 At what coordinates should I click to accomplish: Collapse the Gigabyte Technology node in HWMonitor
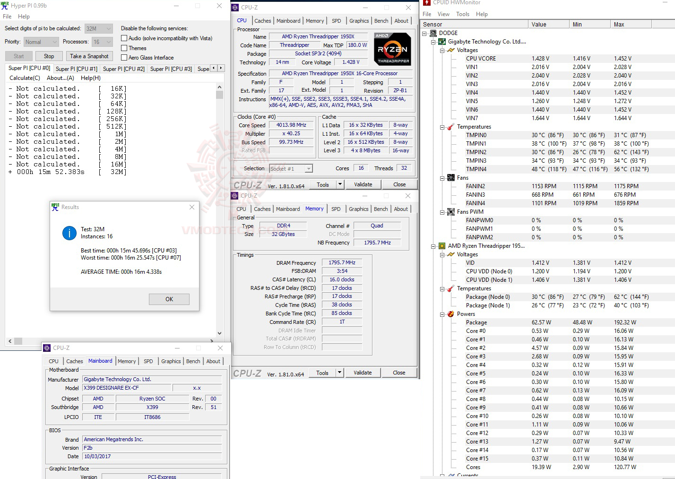tap(433, 42)
